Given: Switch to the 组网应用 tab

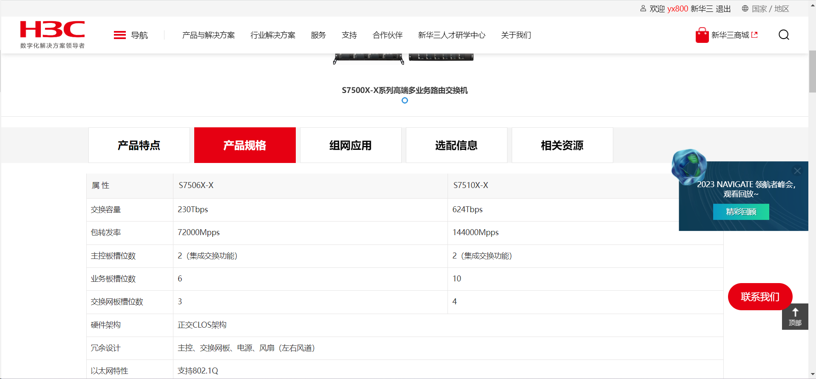Looking at the screenshot, I should (351, 145).
